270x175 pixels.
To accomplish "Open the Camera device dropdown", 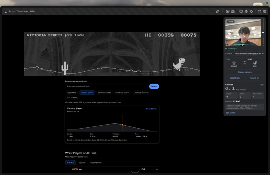I will [x=249, y=54].
